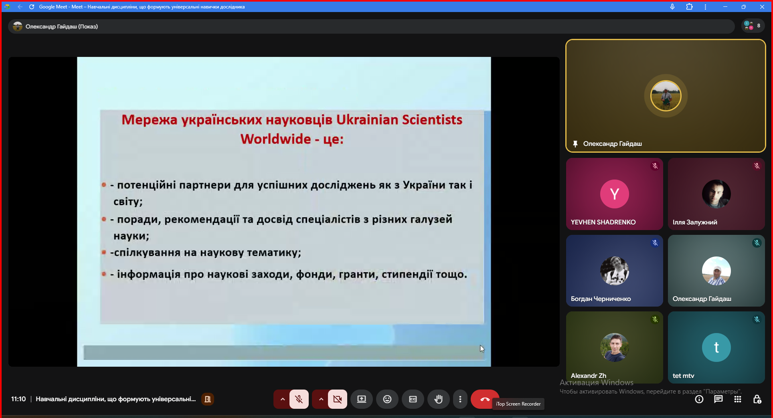
Task: Select the lower Олександр Гайдаш participant tile
Action: [716, 271]
